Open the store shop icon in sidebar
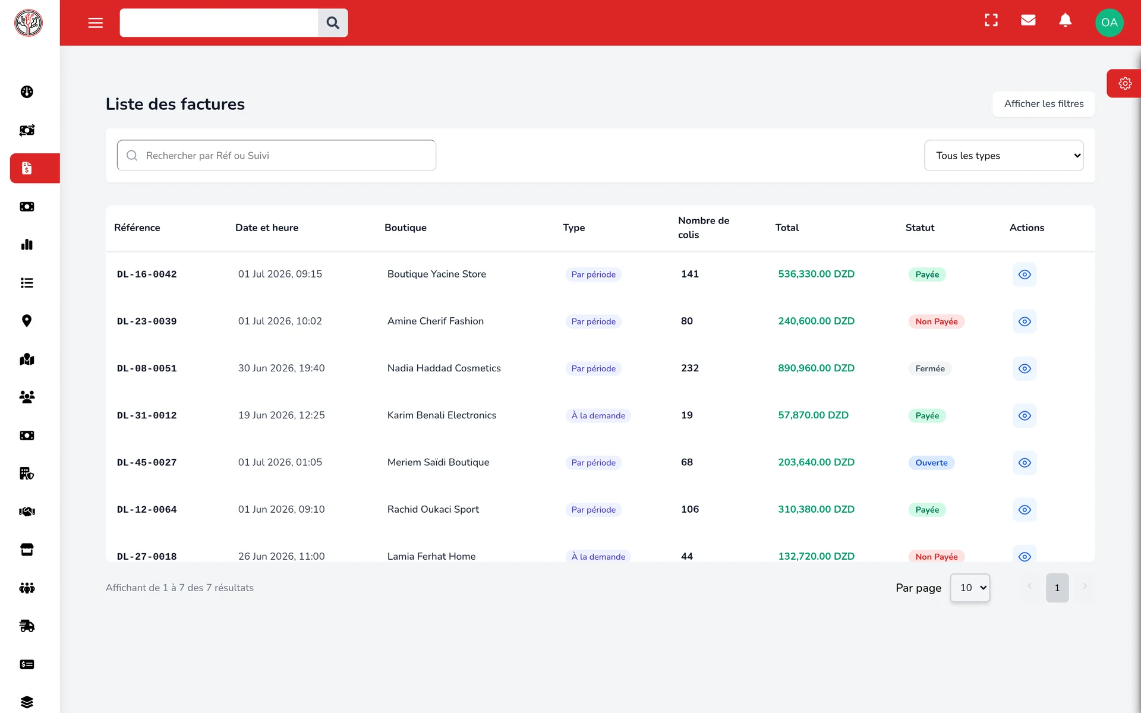Viewport: 1141px width, 713px height. click(x=27, y=550)
